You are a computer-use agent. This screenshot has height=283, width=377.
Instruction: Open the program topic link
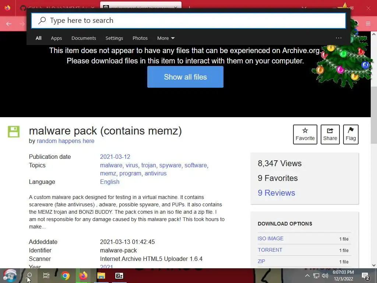[x=130, y=174]
